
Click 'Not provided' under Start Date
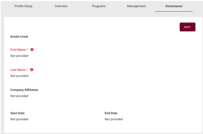click(19, 119)
